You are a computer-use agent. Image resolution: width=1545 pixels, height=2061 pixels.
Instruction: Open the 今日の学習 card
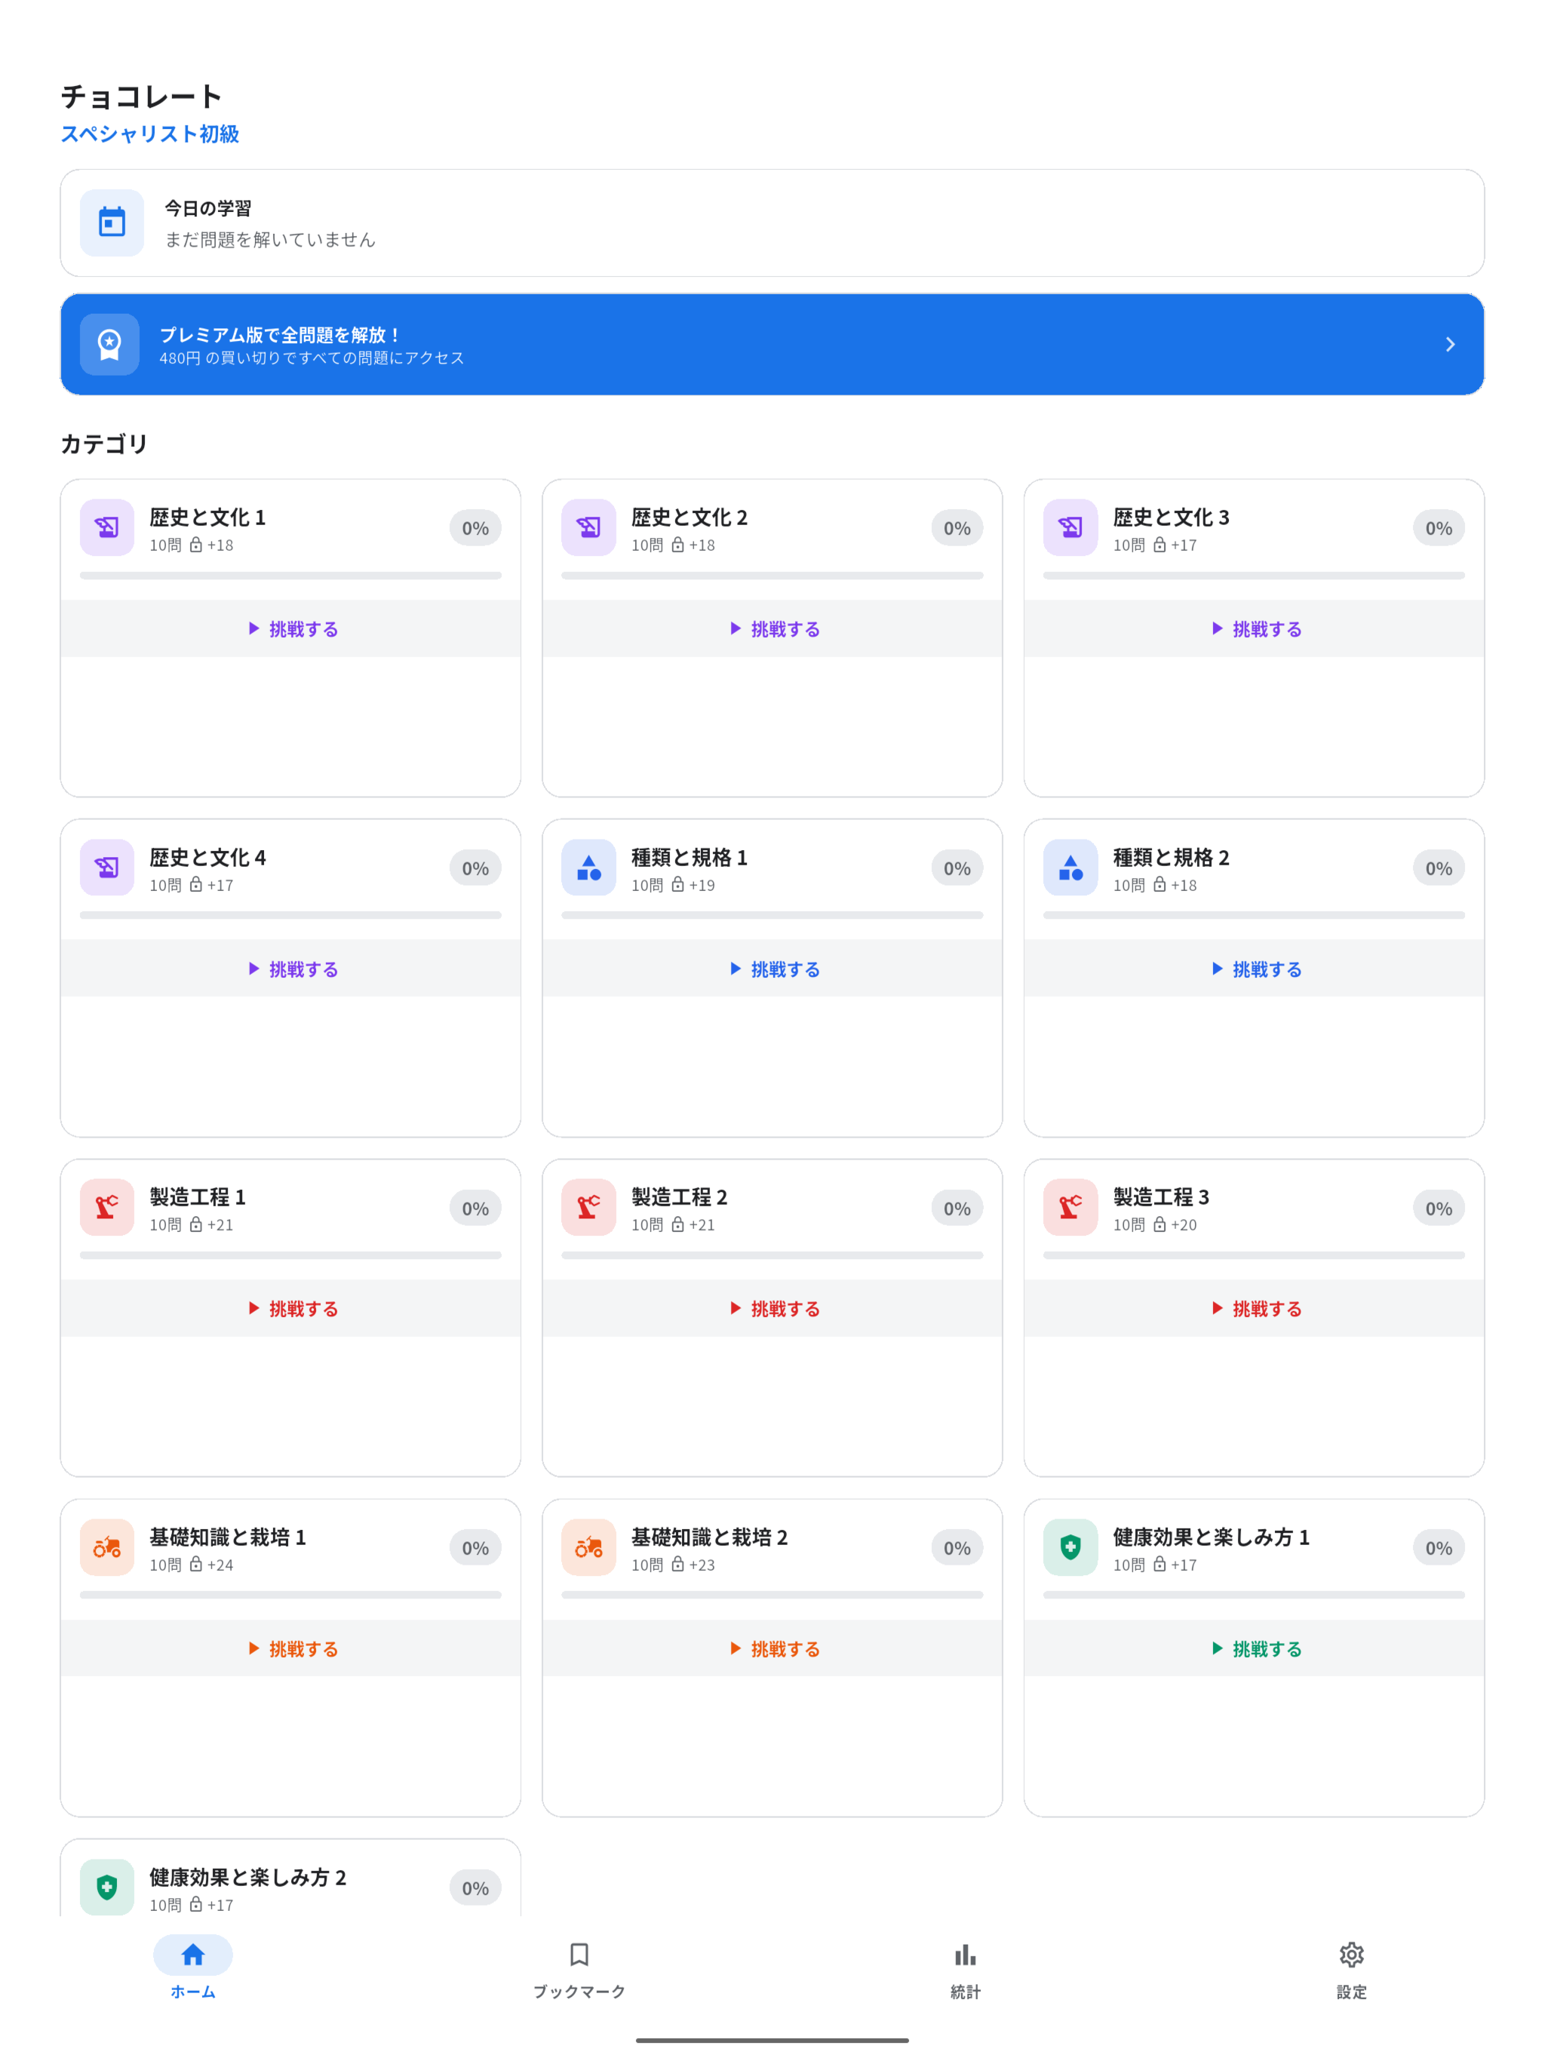[772, 223]
